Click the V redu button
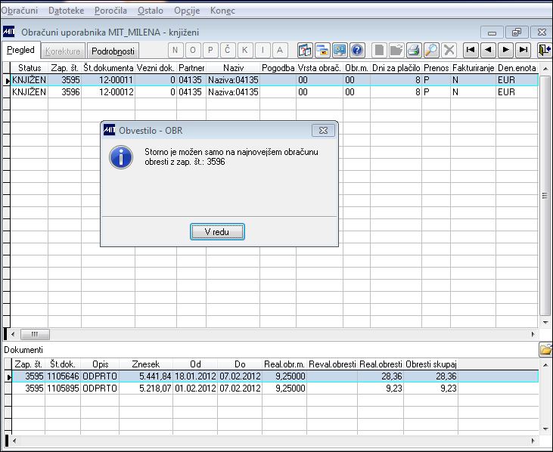 tap(217, 232)
